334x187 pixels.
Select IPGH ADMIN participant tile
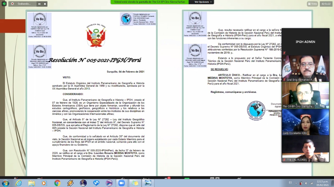tap(305, 42)
